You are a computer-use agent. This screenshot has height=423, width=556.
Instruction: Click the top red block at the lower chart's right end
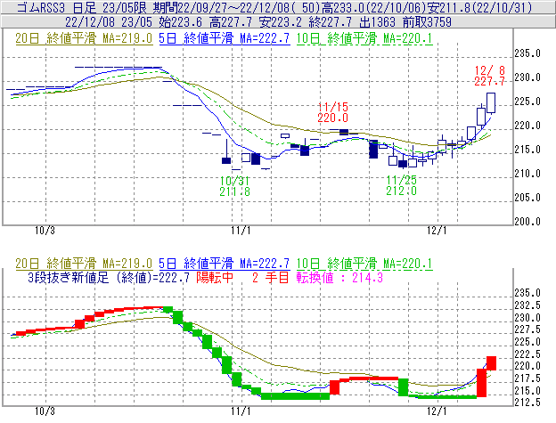[491, 363]
